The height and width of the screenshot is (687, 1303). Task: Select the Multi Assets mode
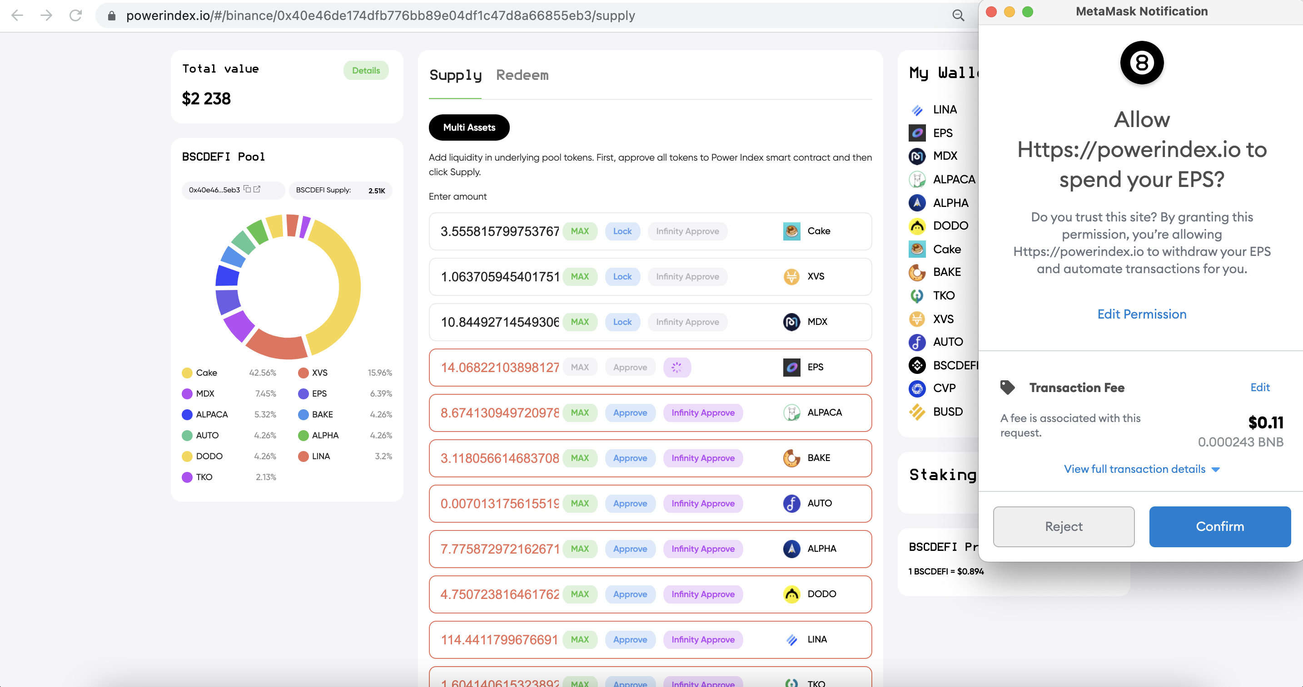pos(469,128)
